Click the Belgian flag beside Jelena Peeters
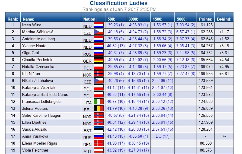This screenshot has height=154, width=242. coord(99,109)
